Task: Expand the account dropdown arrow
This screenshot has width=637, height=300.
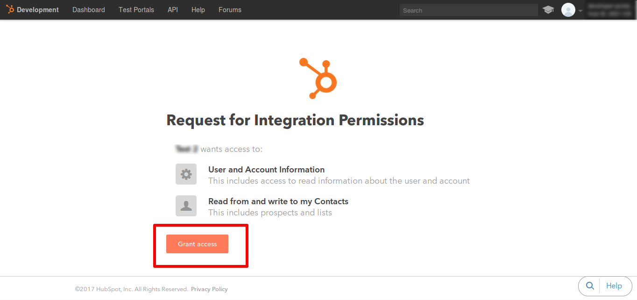Action: pyautogui.click(x=580, y=11)
